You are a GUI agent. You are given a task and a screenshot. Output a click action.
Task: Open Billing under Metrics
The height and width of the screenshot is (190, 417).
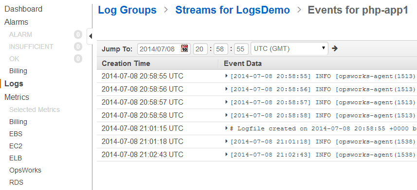click(18, 122)
